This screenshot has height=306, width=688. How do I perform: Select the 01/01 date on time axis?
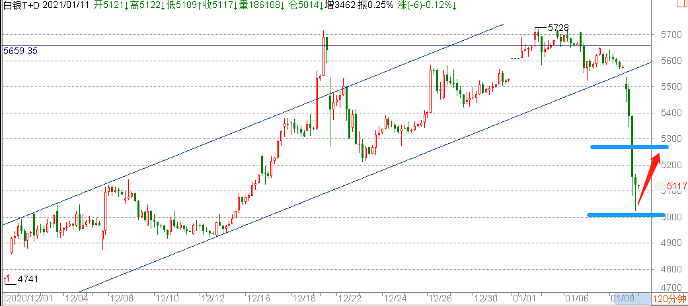point(524,299)
